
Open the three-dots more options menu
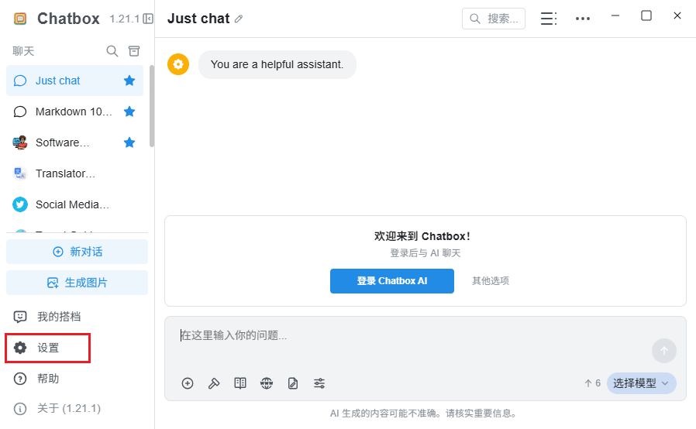(x=583, y=19)
